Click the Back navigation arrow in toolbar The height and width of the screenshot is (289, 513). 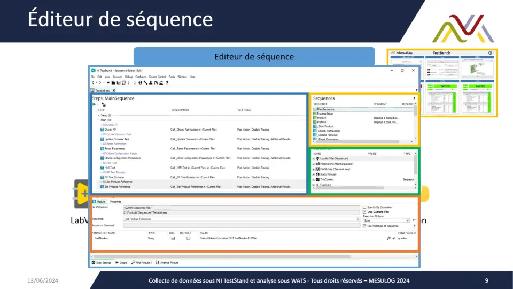click(x=93, y=83)
